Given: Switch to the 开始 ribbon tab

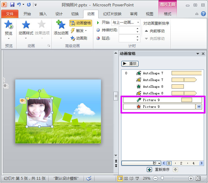Looking at the screenshot, I should coord(27,14).
